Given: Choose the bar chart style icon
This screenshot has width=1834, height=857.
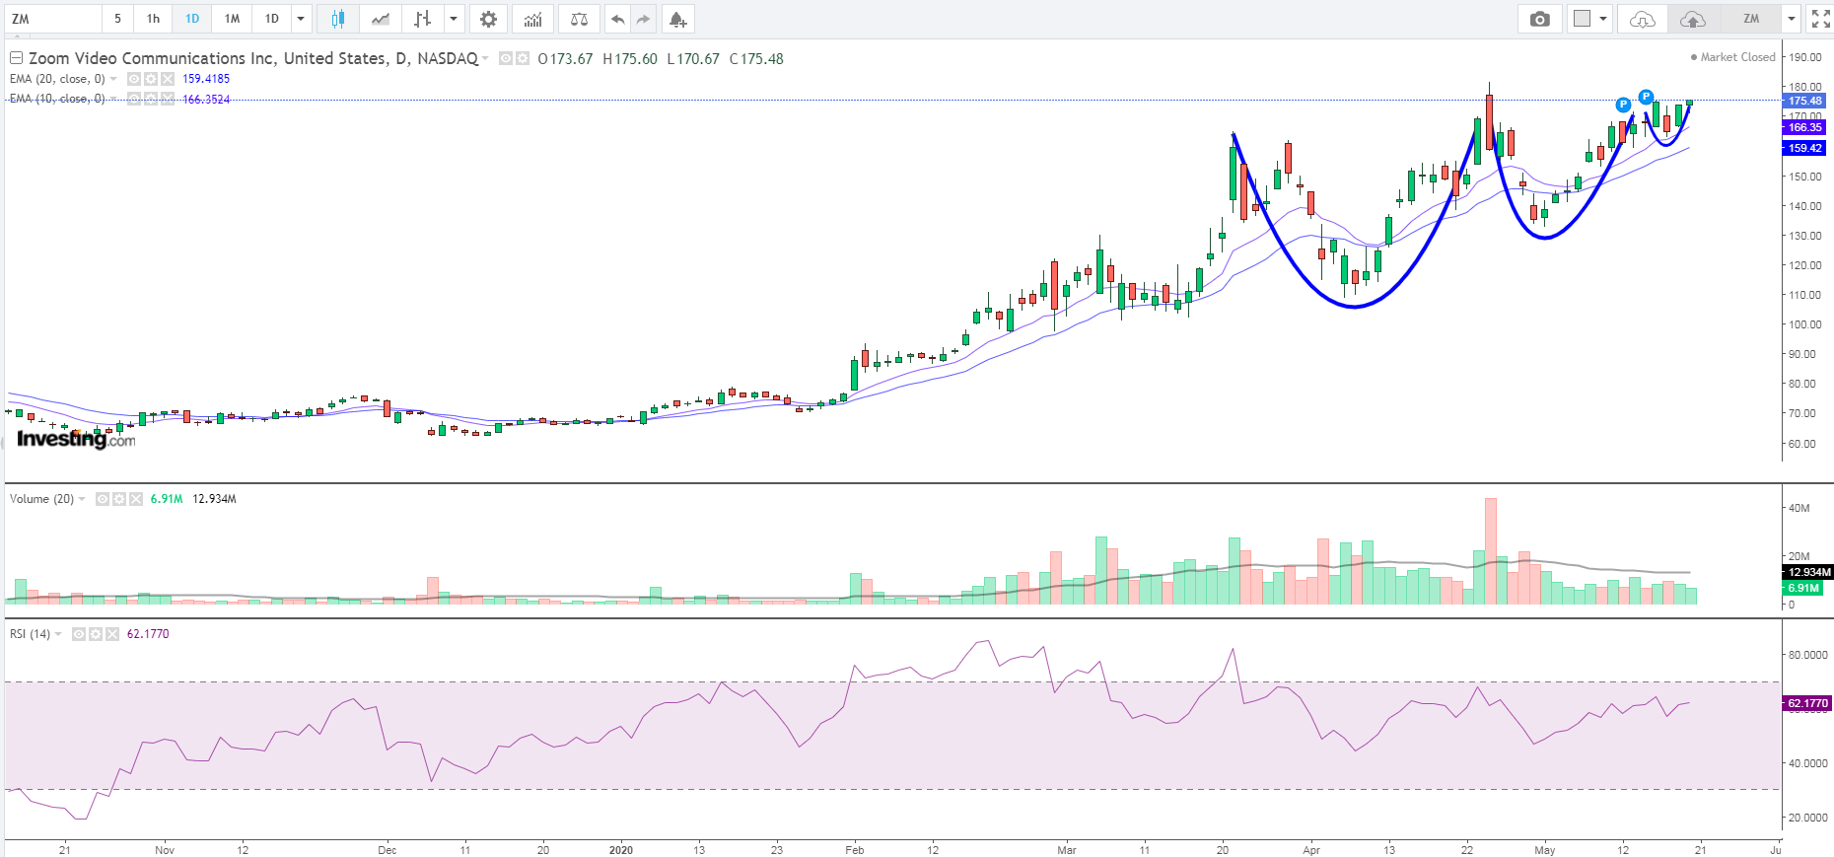Looking at the screenshot, I should 423,19.
